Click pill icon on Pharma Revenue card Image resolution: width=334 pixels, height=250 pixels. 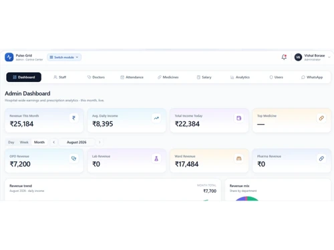pyautogui.click(x=321, y=159)
